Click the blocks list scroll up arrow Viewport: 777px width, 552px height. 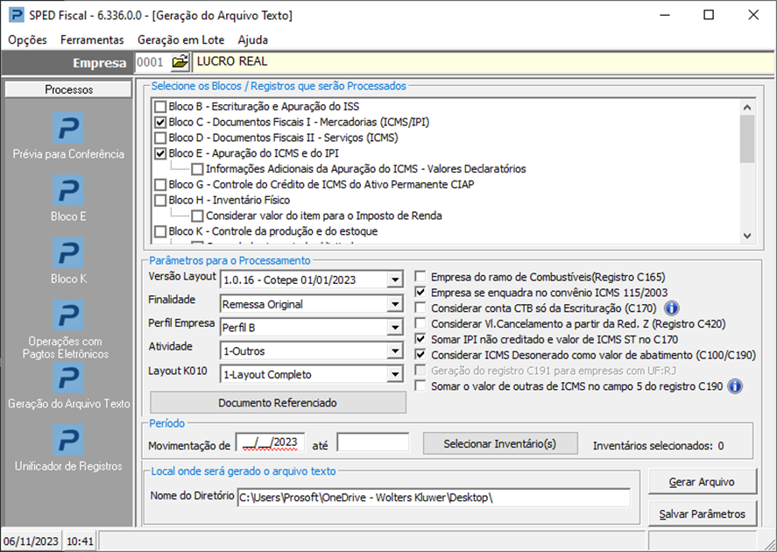747,107
